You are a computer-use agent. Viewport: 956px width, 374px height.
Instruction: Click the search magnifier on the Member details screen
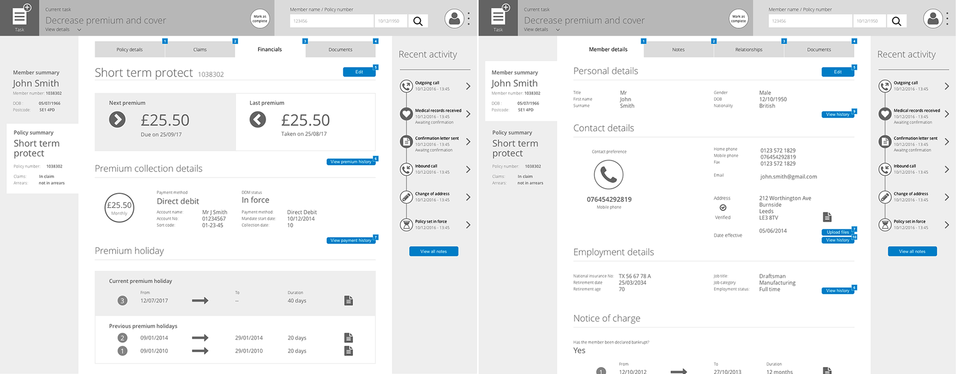click(896, 21)
